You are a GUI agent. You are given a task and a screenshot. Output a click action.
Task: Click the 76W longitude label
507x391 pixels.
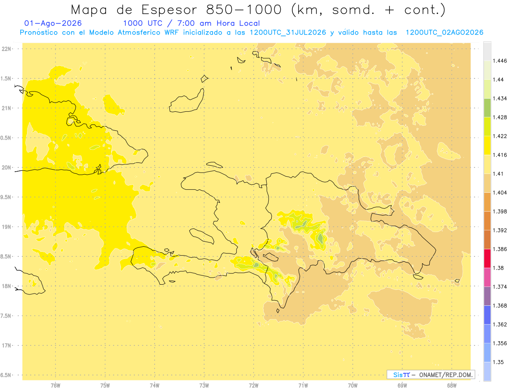(x=55, y=386)
